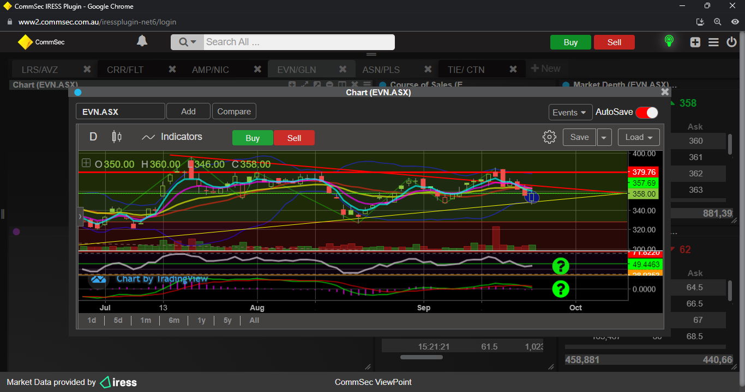Open the Load dropdown menu
Screen dimensions: 745x392
[639, 137]
